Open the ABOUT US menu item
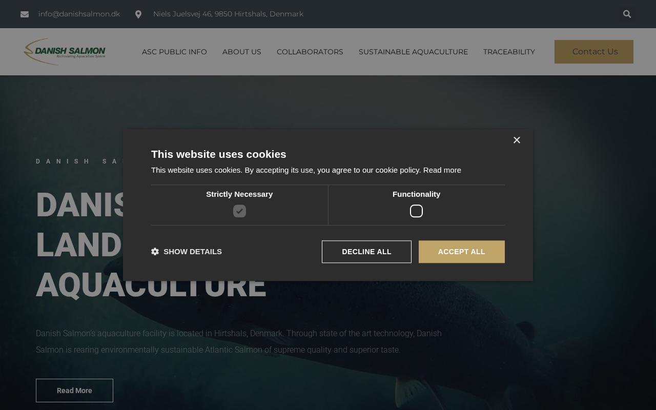This screenshot has width=656, height=410. click(x=242, y=52)
